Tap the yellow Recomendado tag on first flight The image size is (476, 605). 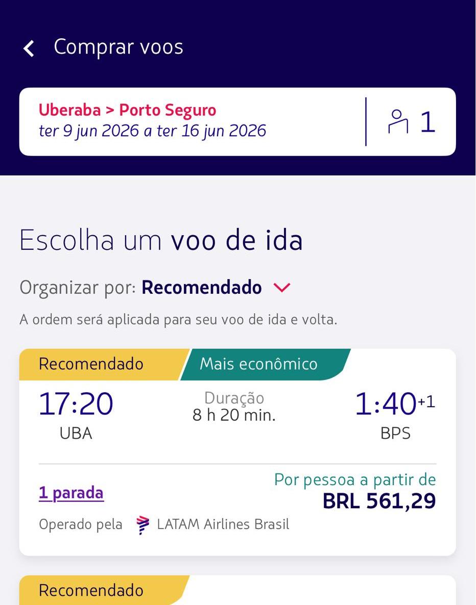tap(91, 364)
